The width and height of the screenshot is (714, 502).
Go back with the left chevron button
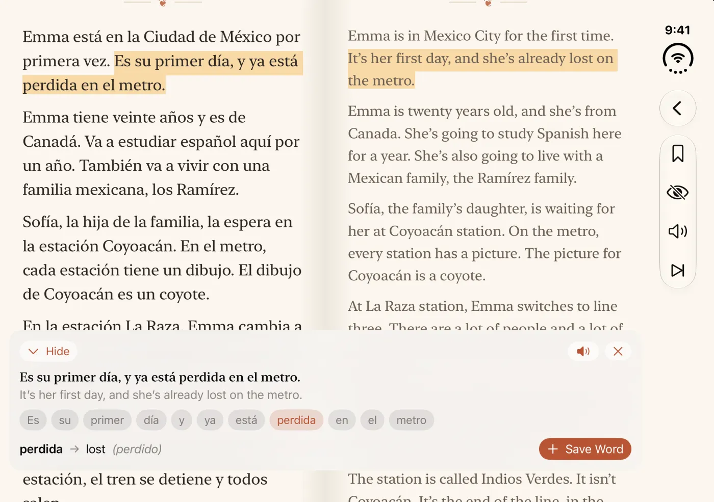(677, 108)
